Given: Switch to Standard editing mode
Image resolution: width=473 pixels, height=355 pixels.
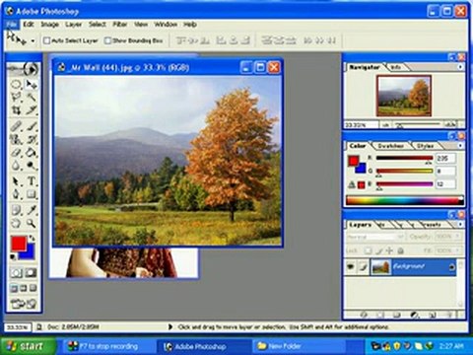Looking at the screenshot, I should [16, 272].
